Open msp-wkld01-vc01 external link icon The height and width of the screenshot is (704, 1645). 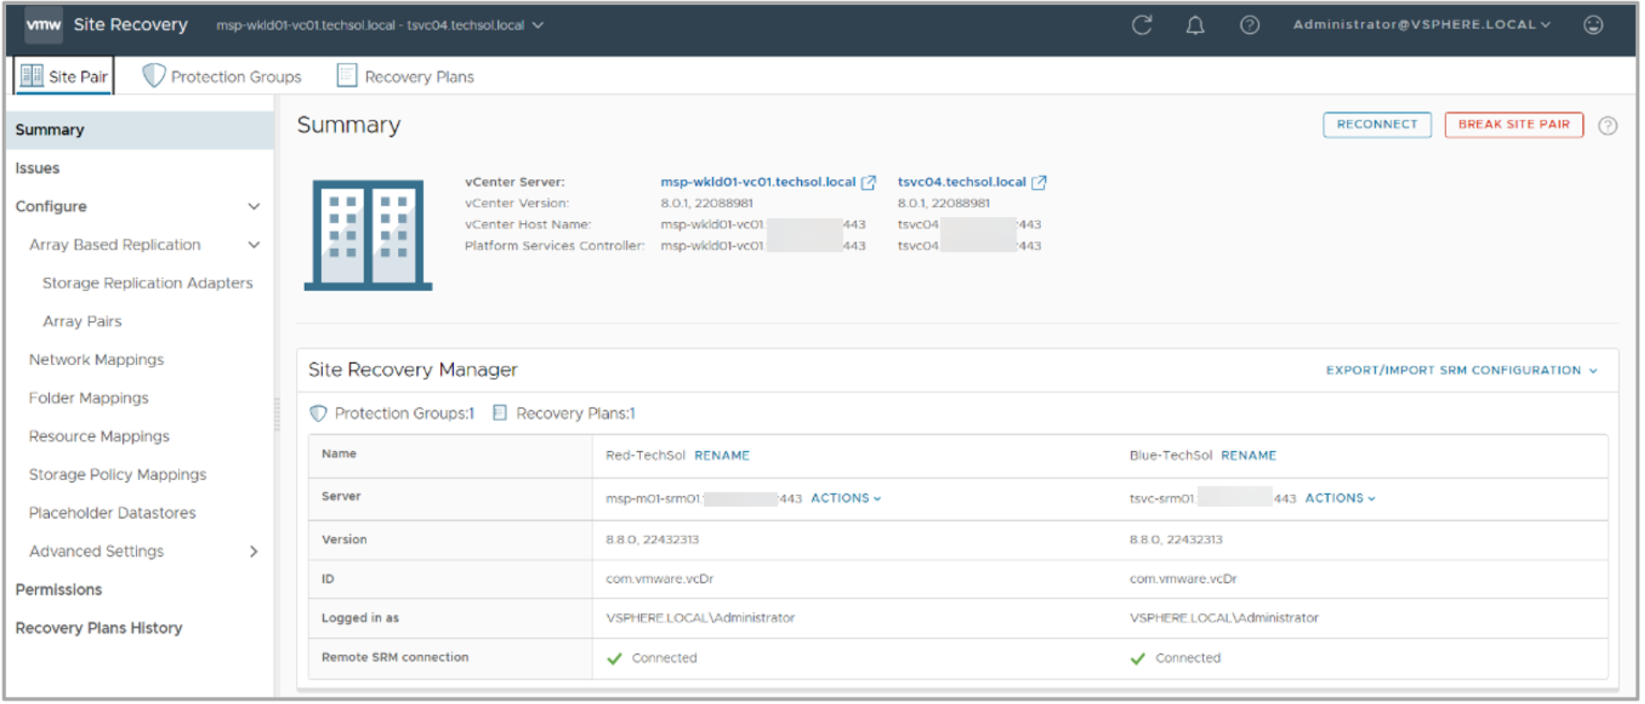pyautogui.click(x=869, y=182)
